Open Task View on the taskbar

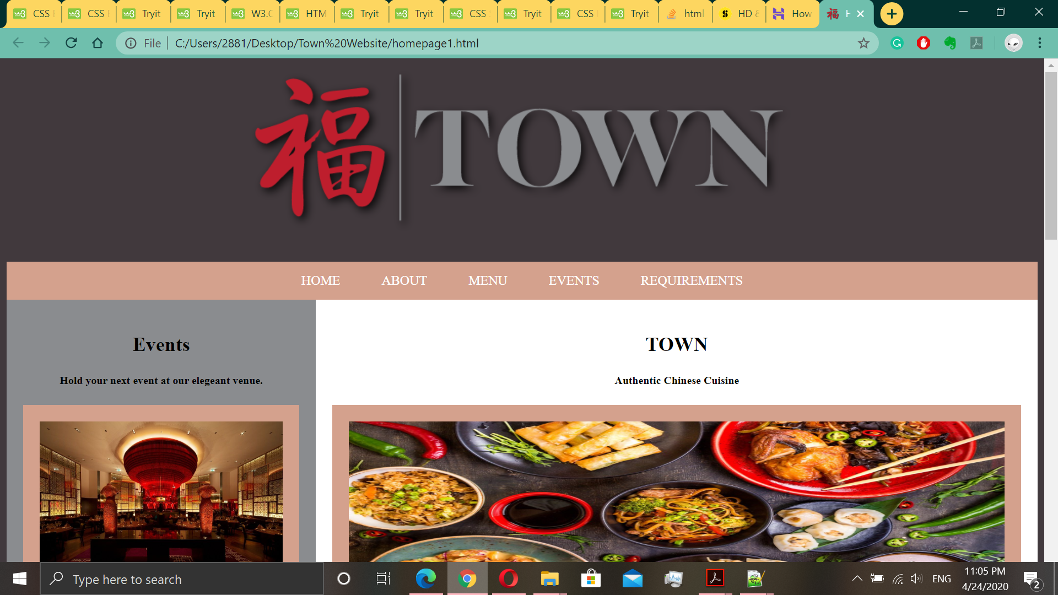pyautogui.click(x=384, y=578)
